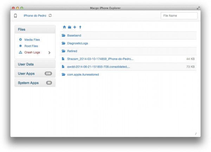Click the folder icon in the toolbar
Image resolution: width=211 pixels, height=152 pixels.
click(69, 27)
